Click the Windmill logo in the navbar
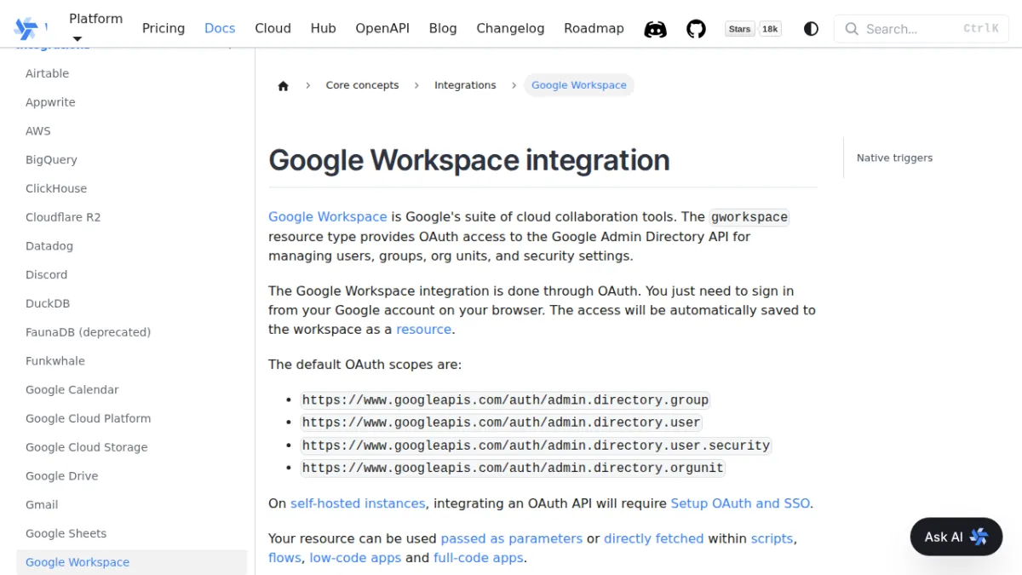This screenshot has width=1022, height=575. [x=26, y=28]
